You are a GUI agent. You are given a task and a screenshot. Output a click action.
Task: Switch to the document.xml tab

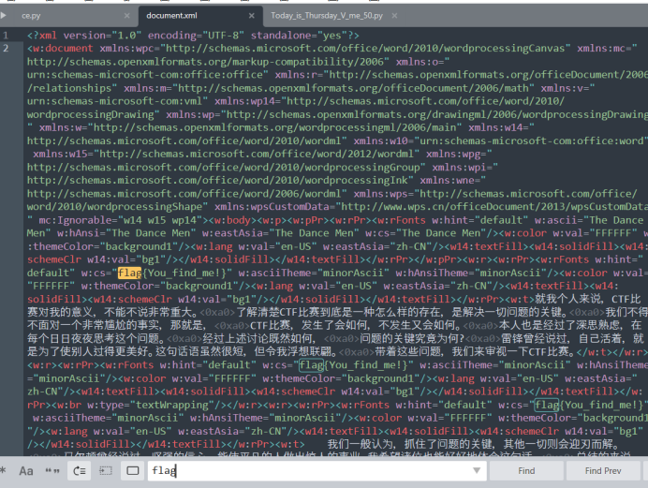click(x=171, y=16)
